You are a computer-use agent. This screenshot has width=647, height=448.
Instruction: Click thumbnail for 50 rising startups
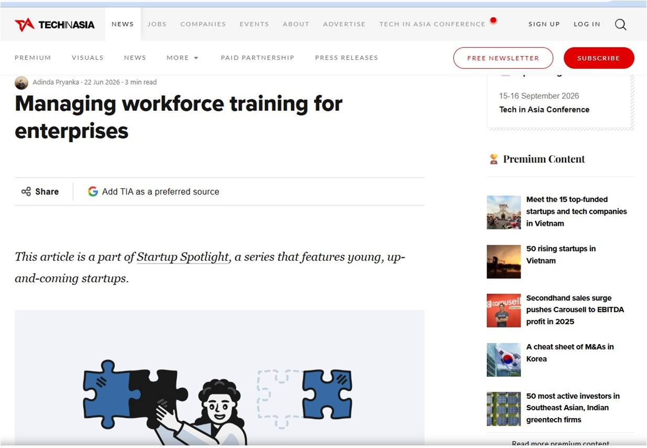click(x=503, y=261)
